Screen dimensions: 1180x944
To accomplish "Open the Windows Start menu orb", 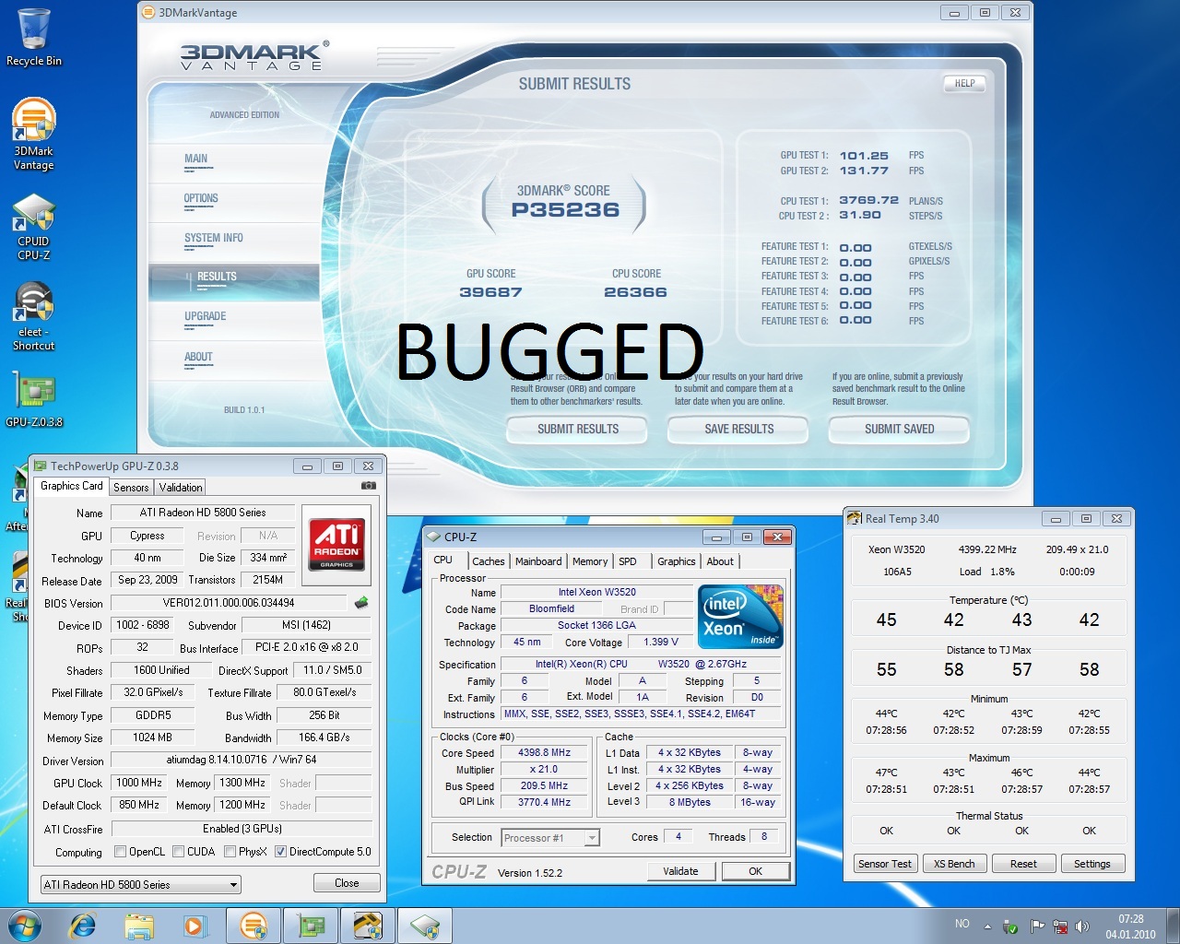I will point(25,926).
